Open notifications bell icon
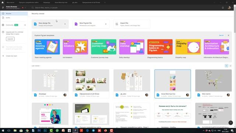This screenshot has width=236, height=133. pos(223,7)
